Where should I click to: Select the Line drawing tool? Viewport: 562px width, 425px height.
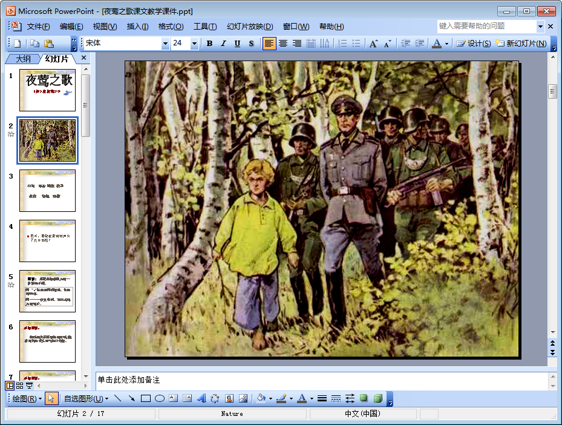pyautogui.click(x=117, y=398)
